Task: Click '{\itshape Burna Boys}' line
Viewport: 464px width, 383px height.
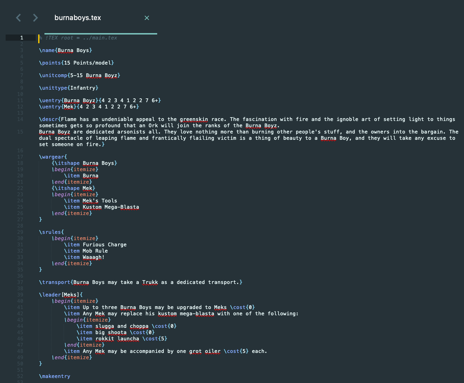Action: (84, 163)
